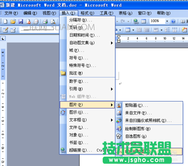
Task: Click the L tab-stop selector on the ruler
Action: coord(3,38)
